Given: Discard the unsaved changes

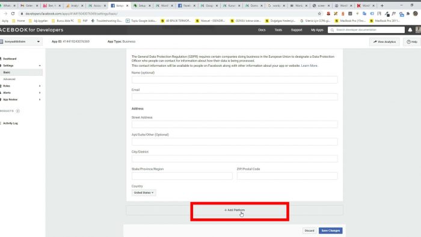Looking at the screenshot, I should 309,230.
